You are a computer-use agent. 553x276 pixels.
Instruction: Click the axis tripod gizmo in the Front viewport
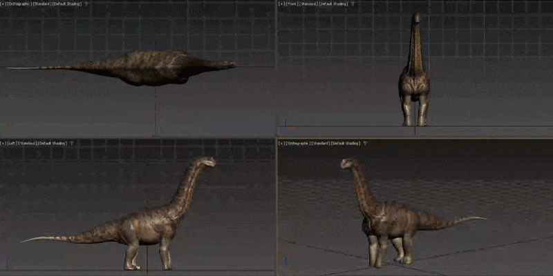(288, 124)
